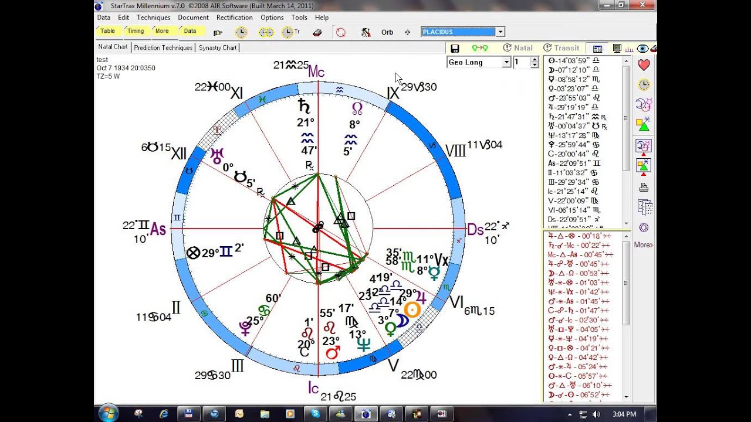Open the Techniques menu
Viewport: 751px width, 422px height.
[153, 18]
